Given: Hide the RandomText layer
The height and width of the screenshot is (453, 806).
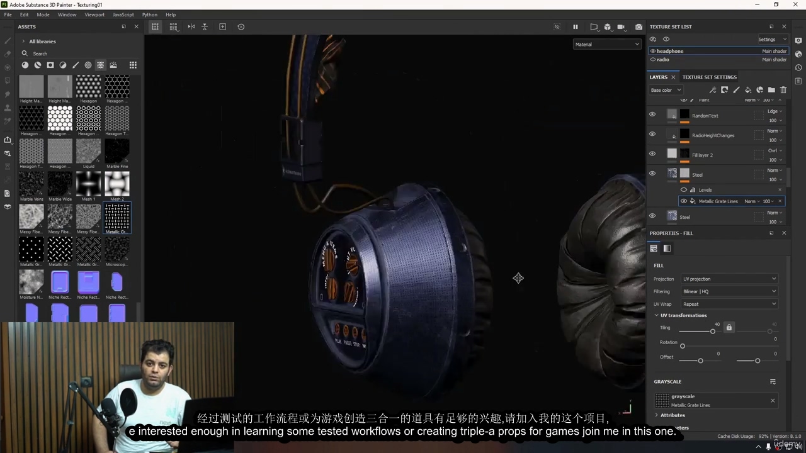Looking at the screenshot, I should 652,114.
